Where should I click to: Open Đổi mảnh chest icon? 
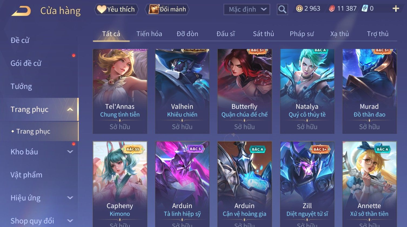point(154,9)
